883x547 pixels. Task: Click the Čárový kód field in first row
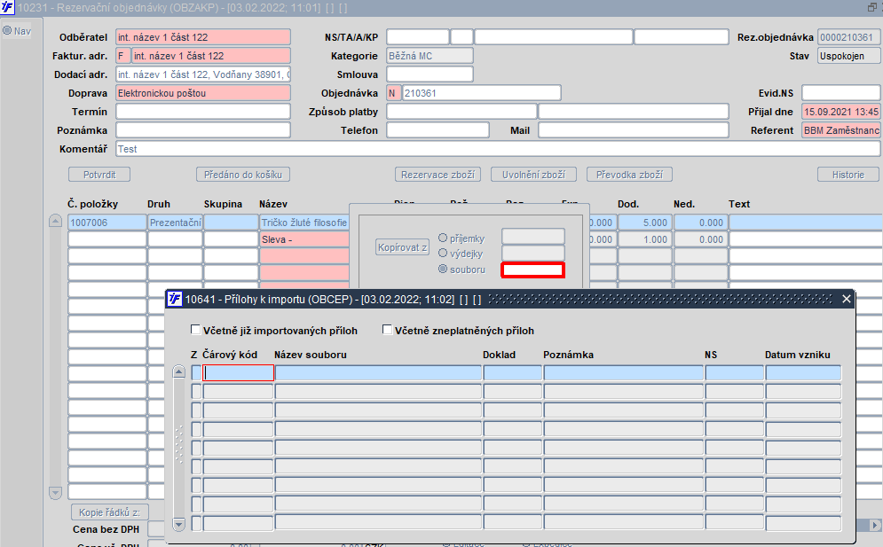coord(238,372)
